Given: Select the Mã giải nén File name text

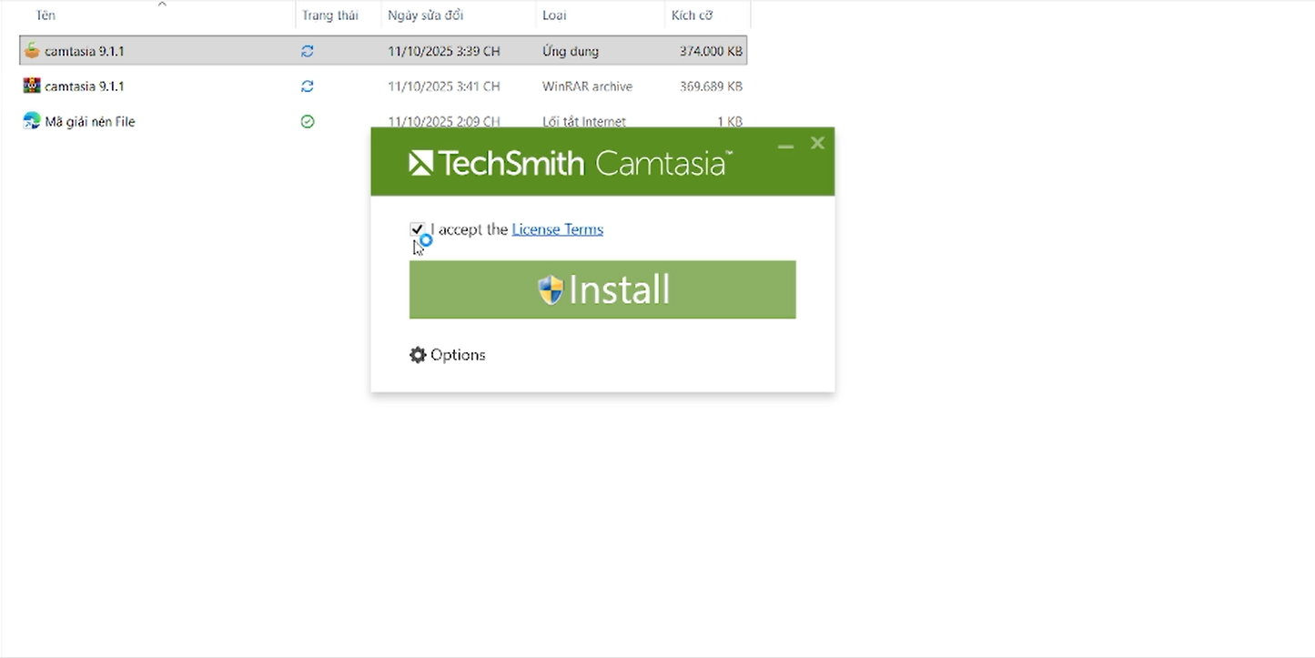Looking at the screenshot, I should pos(90,121).
